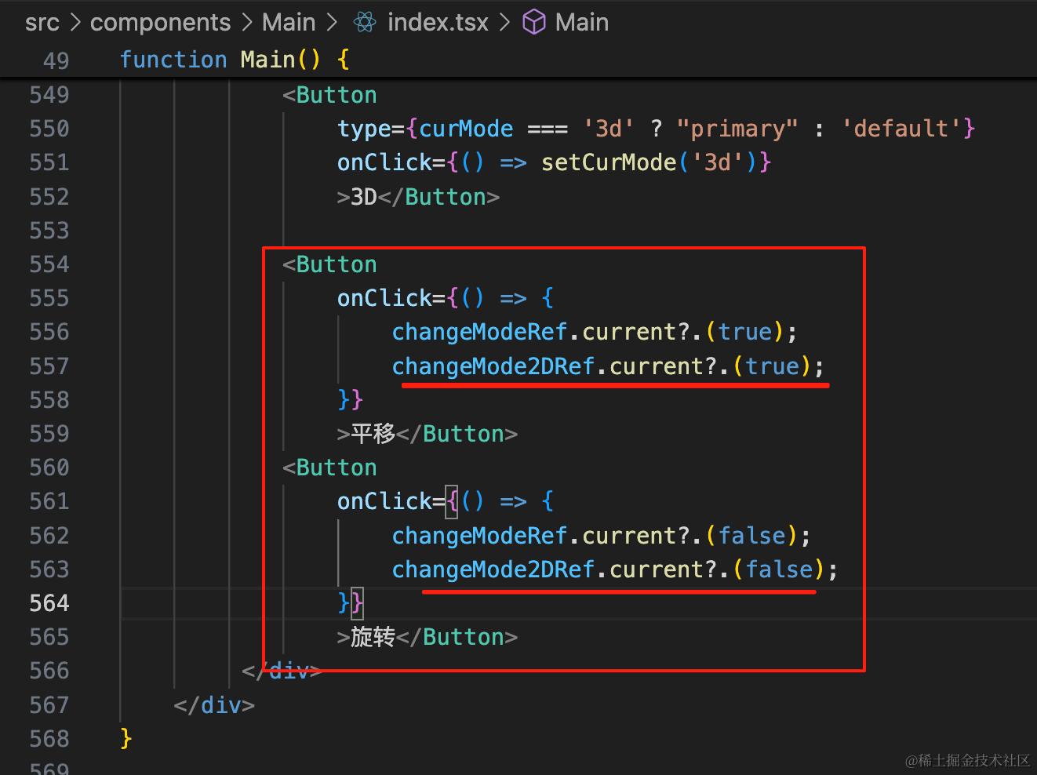Click changeModeRef on line 556
The height and width of the screenshot is (775, 1037).
pyautogui.click(x=479, y=332)
